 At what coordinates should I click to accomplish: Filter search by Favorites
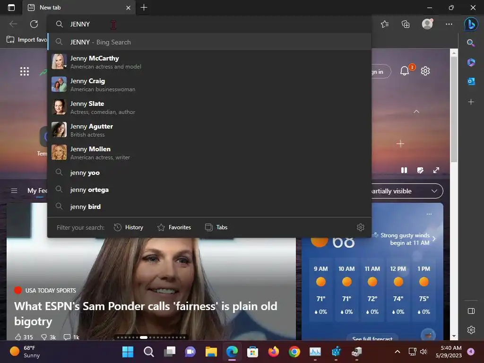[174, 227]
